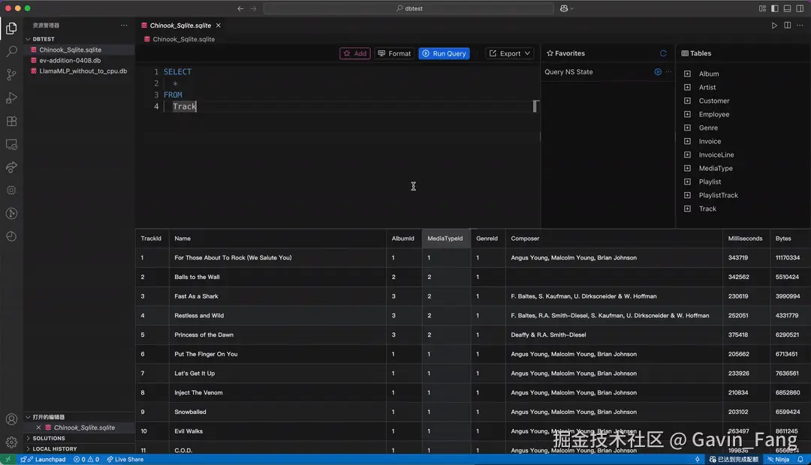Run the Query NS State favorite

coord(657,72)
